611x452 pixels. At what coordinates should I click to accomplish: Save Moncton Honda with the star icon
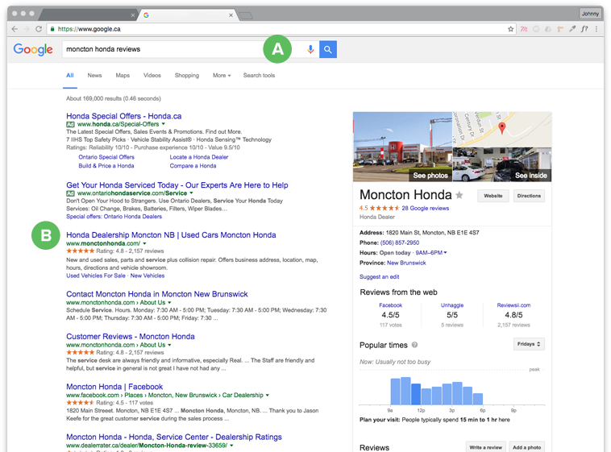tap(459, 195)
